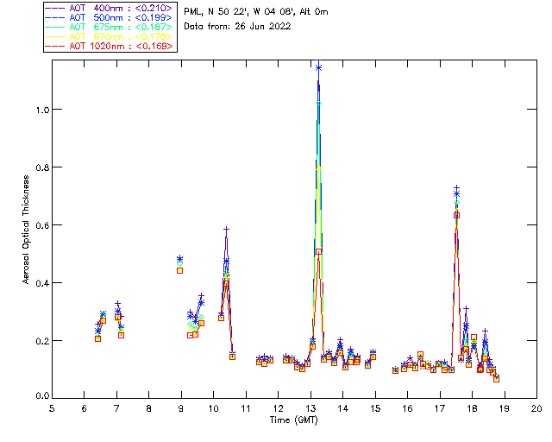Click the 'Time (GMT)' x-axis label

[294, 419]
